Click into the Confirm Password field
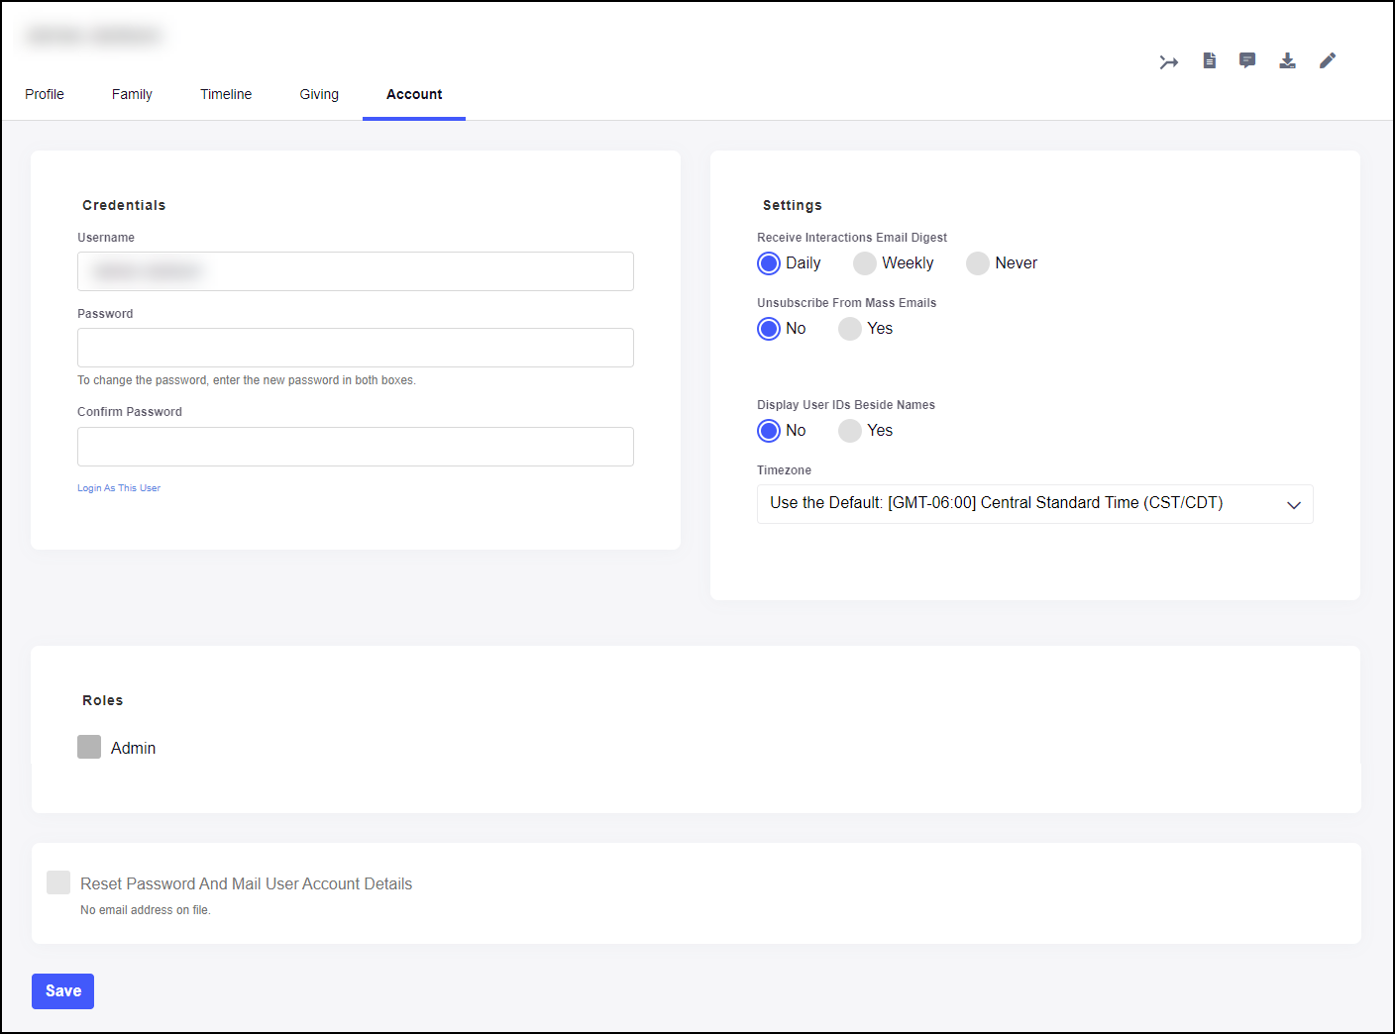 355,447
